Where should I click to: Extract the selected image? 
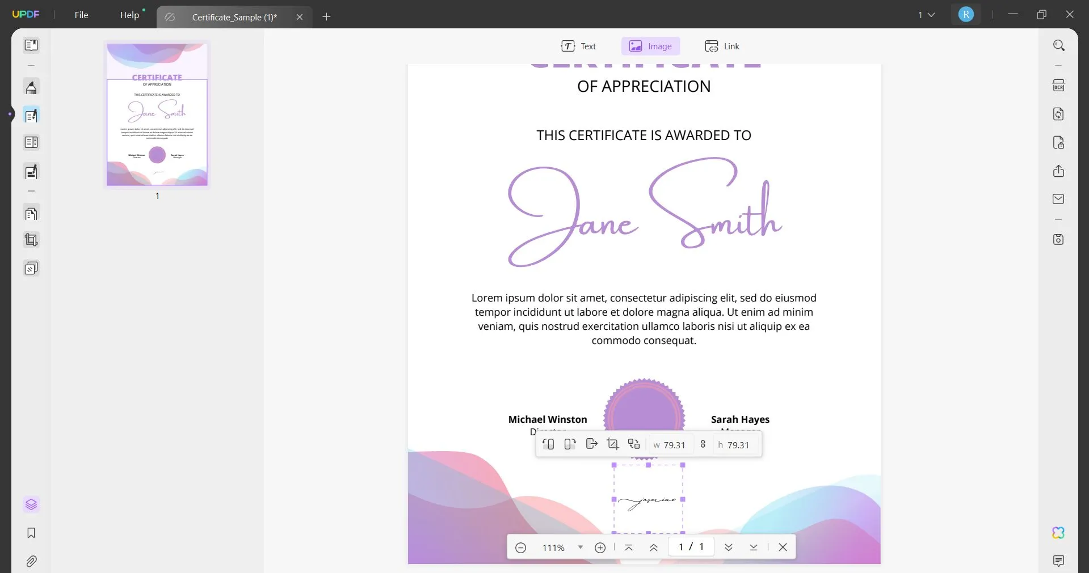(591, 444)
